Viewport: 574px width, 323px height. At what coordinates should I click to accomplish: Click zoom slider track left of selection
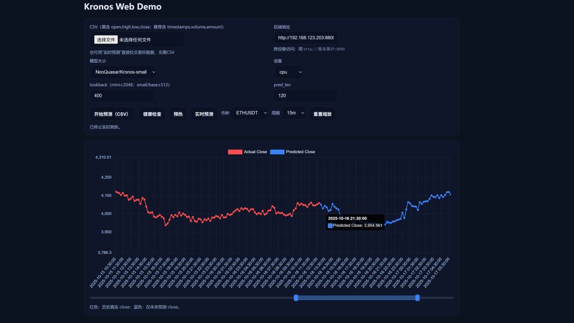click(x=191, y=298)
